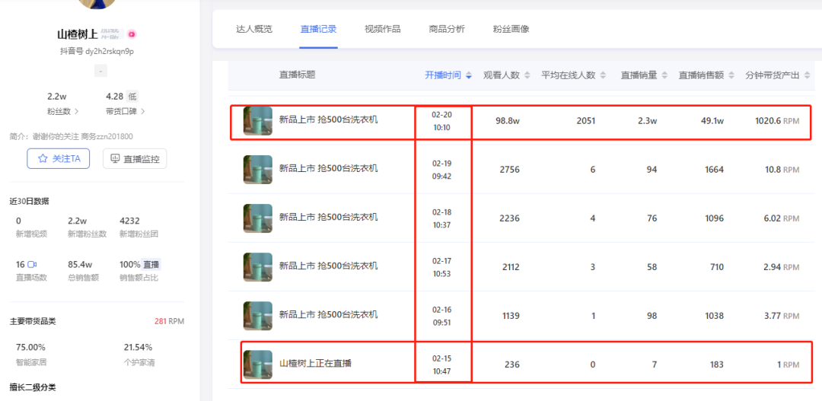Open thumbnail of 02-18 livestream
This screenshot has height=401, width=822.
[258, 218]
